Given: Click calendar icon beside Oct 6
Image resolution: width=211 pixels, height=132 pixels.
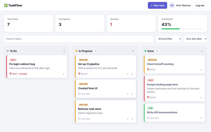Looking at the screenshot, I should (x=148, y=97).
